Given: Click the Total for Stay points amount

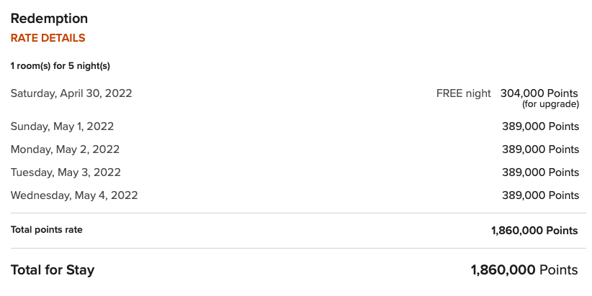Looking at the screenshot, I should [x=524, y=270].
